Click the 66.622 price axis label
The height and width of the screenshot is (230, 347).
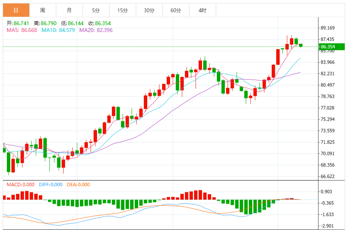(x=328, y=176)
